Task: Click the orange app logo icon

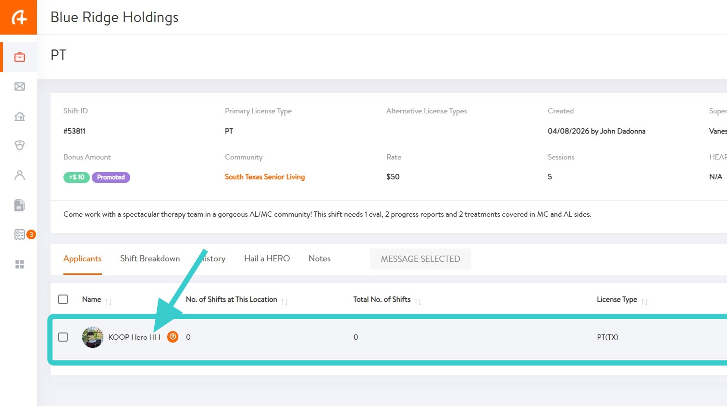Action: pyautogui.click(x=19, y=17)
